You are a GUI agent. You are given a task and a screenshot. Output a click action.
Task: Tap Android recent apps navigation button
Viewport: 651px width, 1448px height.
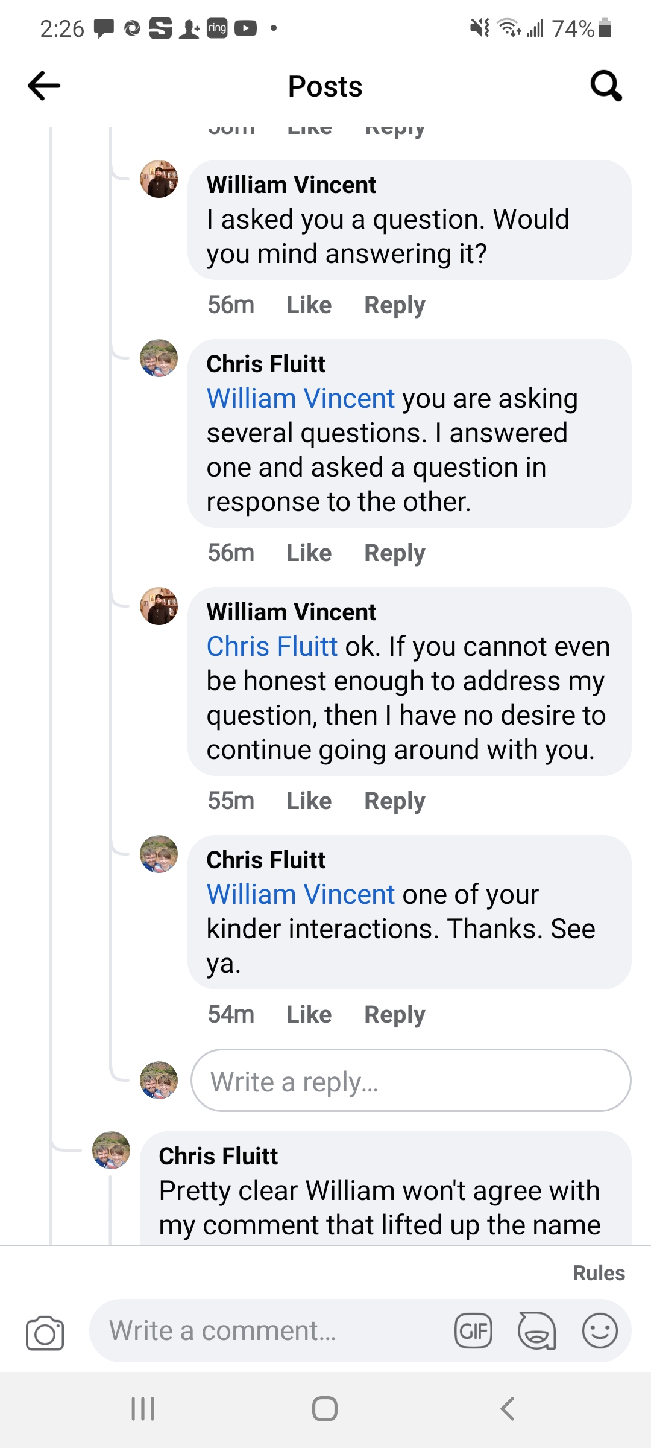[143, 1409]
